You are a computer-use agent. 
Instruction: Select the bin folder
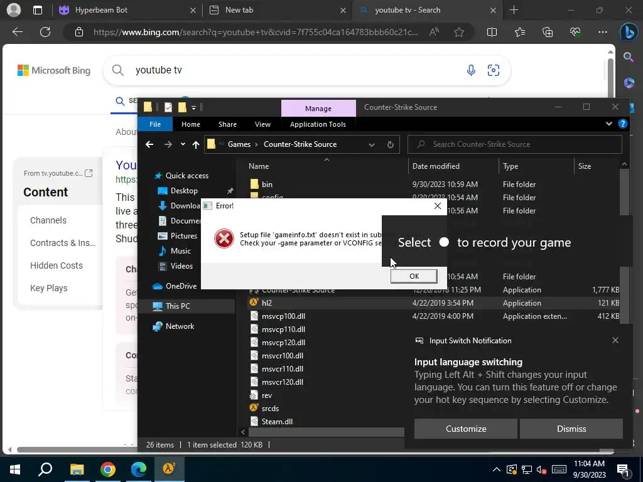pyautogui.click(x=267, y=185)
